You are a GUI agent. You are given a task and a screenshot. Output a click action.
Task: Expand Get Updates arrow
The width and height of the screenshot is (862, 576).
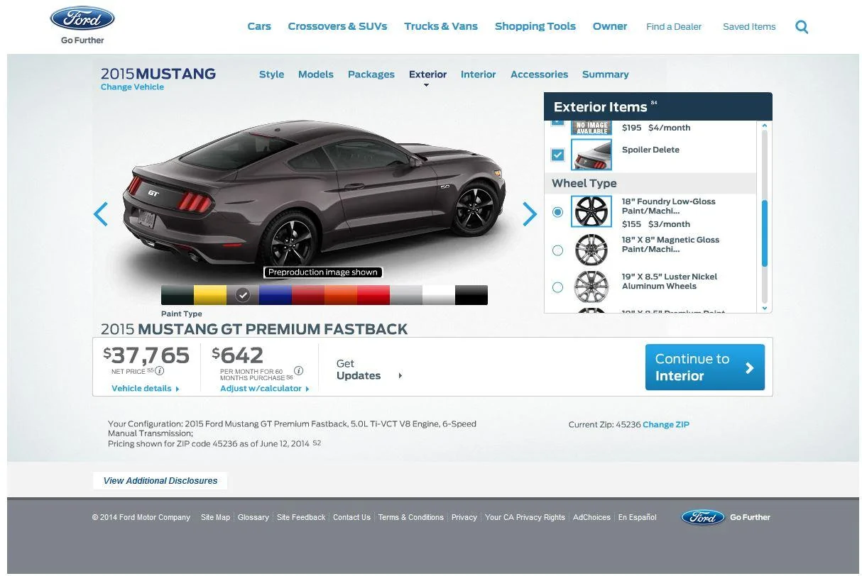click(x=400, y=376)
